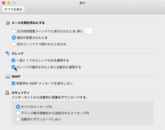Click the すべてを表示 button
Screen dimensions: 165x130
[x=13, y=10]
